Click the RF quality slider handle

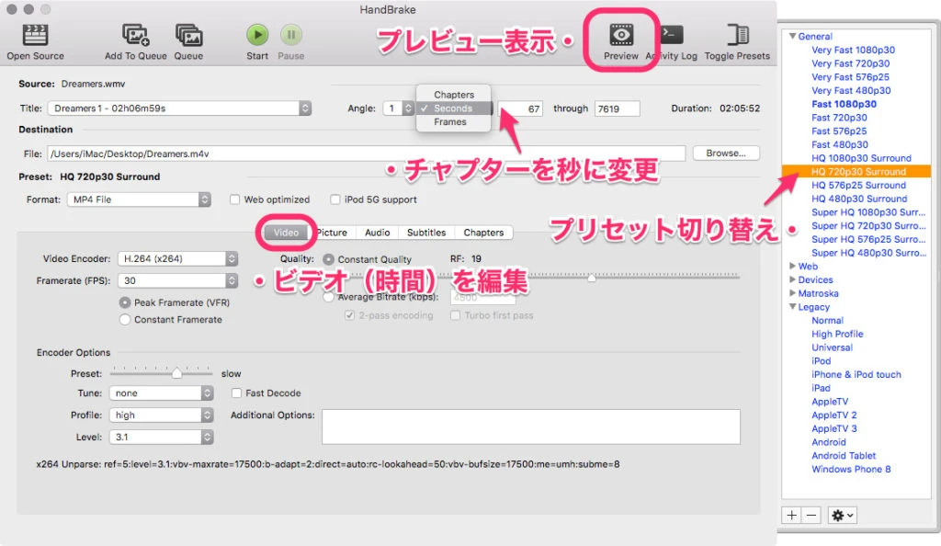(592, 278)
